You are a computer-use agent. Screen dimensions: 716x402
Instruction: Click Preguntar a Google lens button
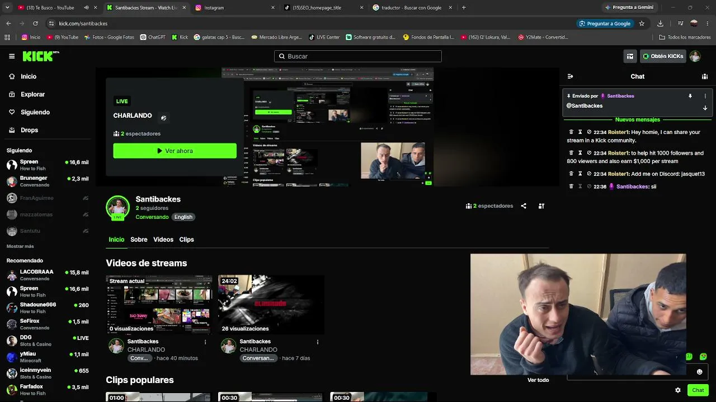pos(605,23)
